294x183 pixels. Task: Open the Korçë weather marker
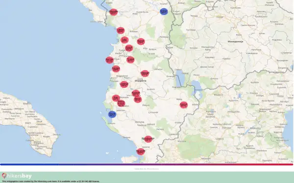pos(184,105)
